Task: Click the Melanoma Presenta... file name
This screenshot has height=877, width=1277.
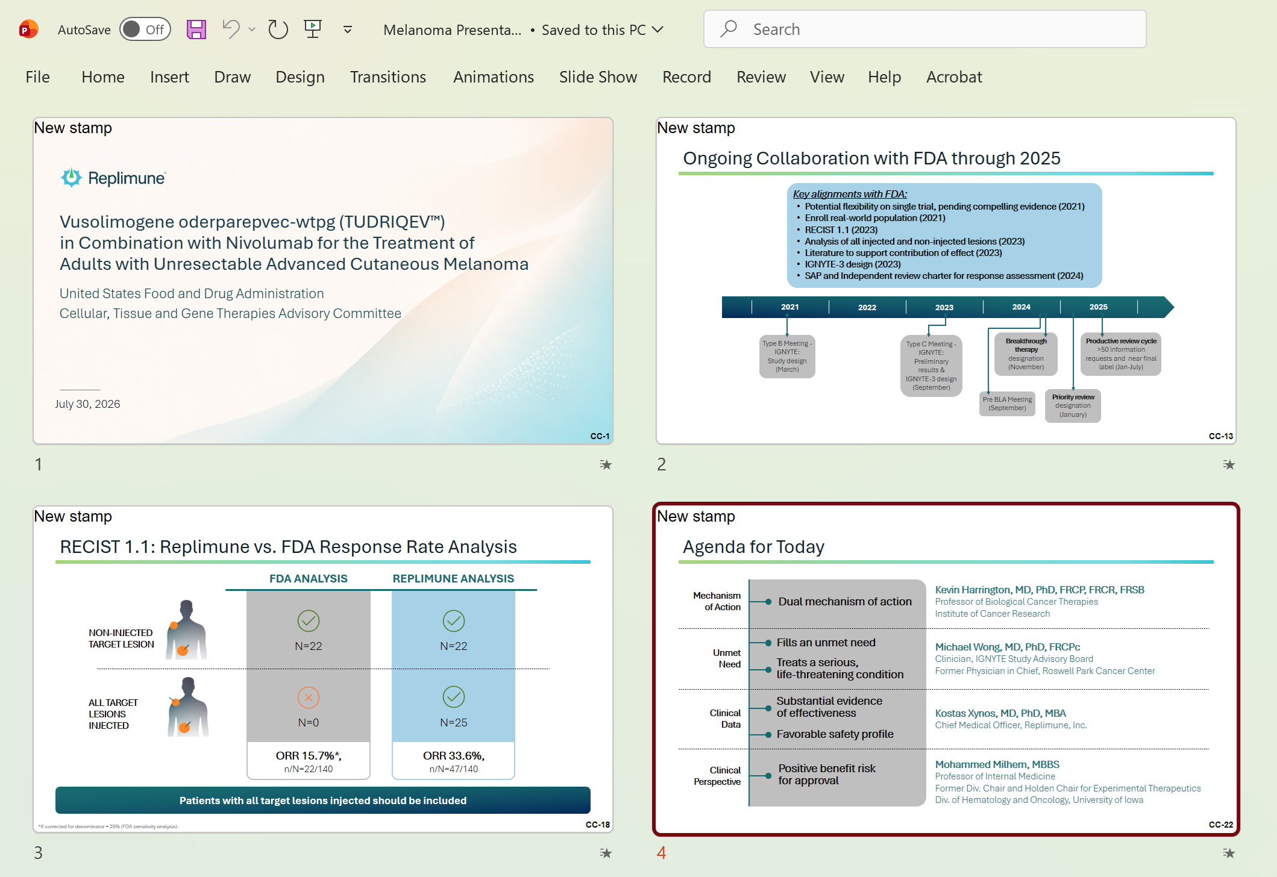Action: point(453,30)
